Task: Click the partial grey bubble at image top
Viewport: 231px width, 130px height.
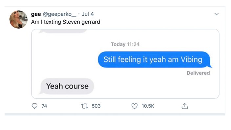Action: tap(63, 31)
